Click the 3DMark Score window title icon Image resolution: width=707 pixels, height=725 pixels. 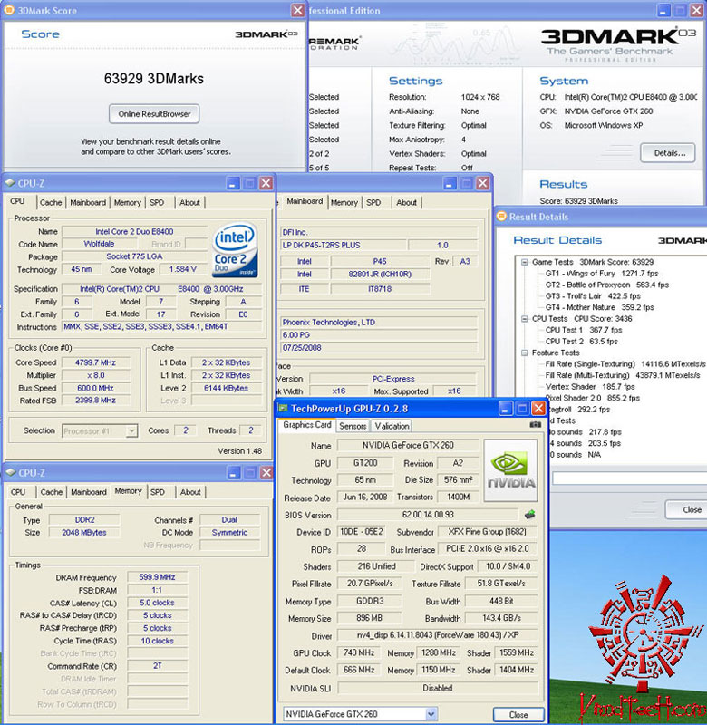9,10
